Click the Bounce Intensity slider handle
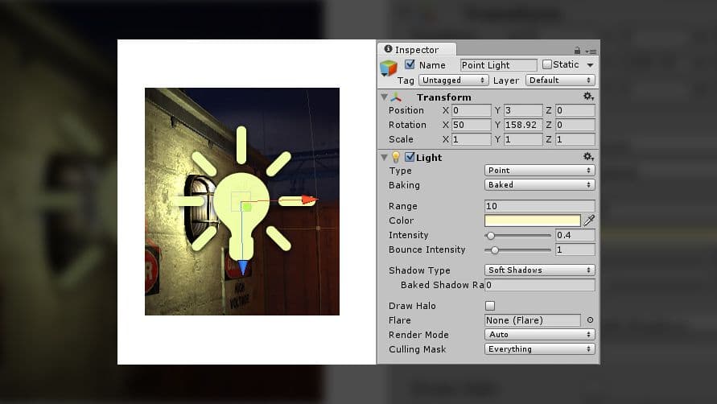This screenshot has height=404, width=717. [x=495, y=250]
